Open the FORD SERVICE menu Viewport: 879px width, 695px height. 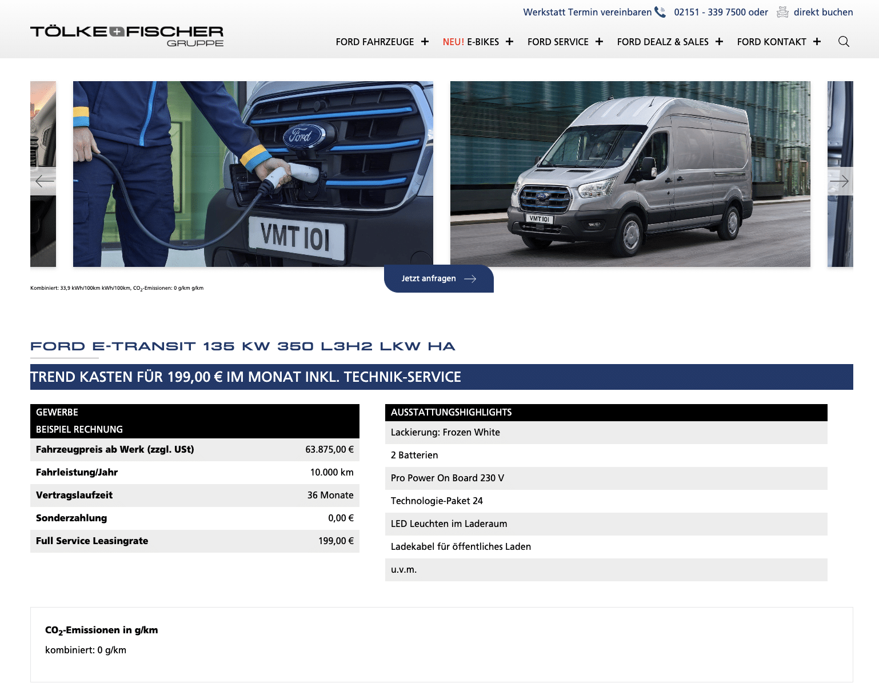point(558,42)
